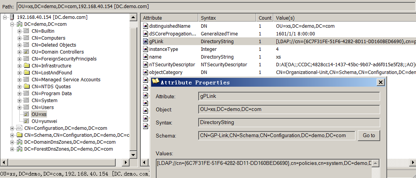The image size is (416, 178).
Task: Click the tree pane scroll down arrow
Action: click(133, 154)
